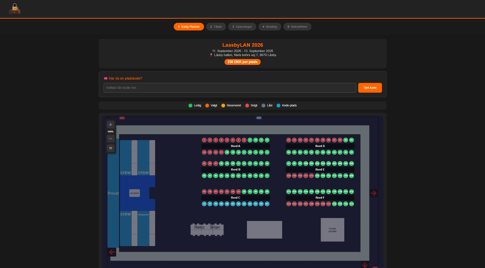
Task: Select free seat 20 at Bord A
Action: coord(227,152)
